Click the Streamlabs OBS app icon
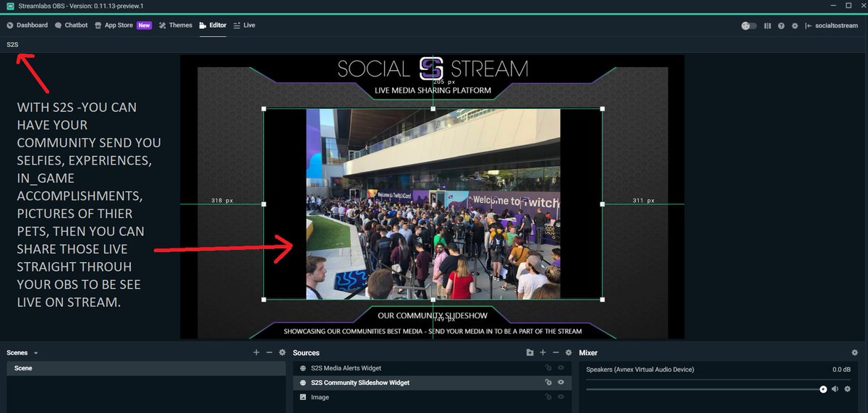The height and width of the screenshot is (413, 868). [x=10, y=6]
